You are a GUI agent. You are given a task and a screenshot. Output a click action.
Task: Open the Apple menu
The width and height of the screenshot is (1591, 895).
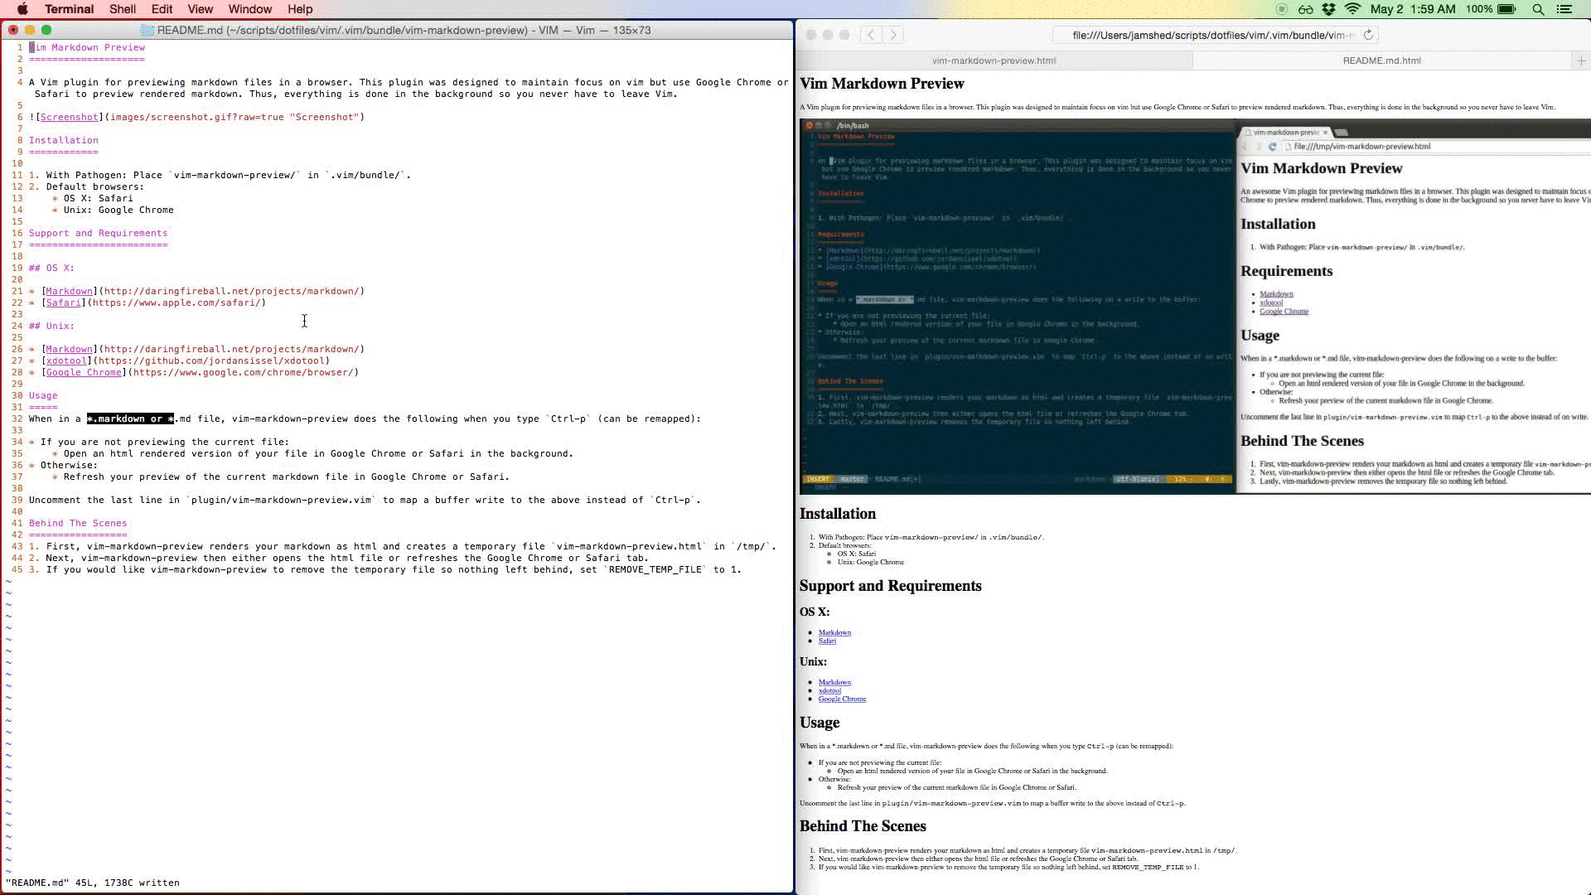click(22, 9)
